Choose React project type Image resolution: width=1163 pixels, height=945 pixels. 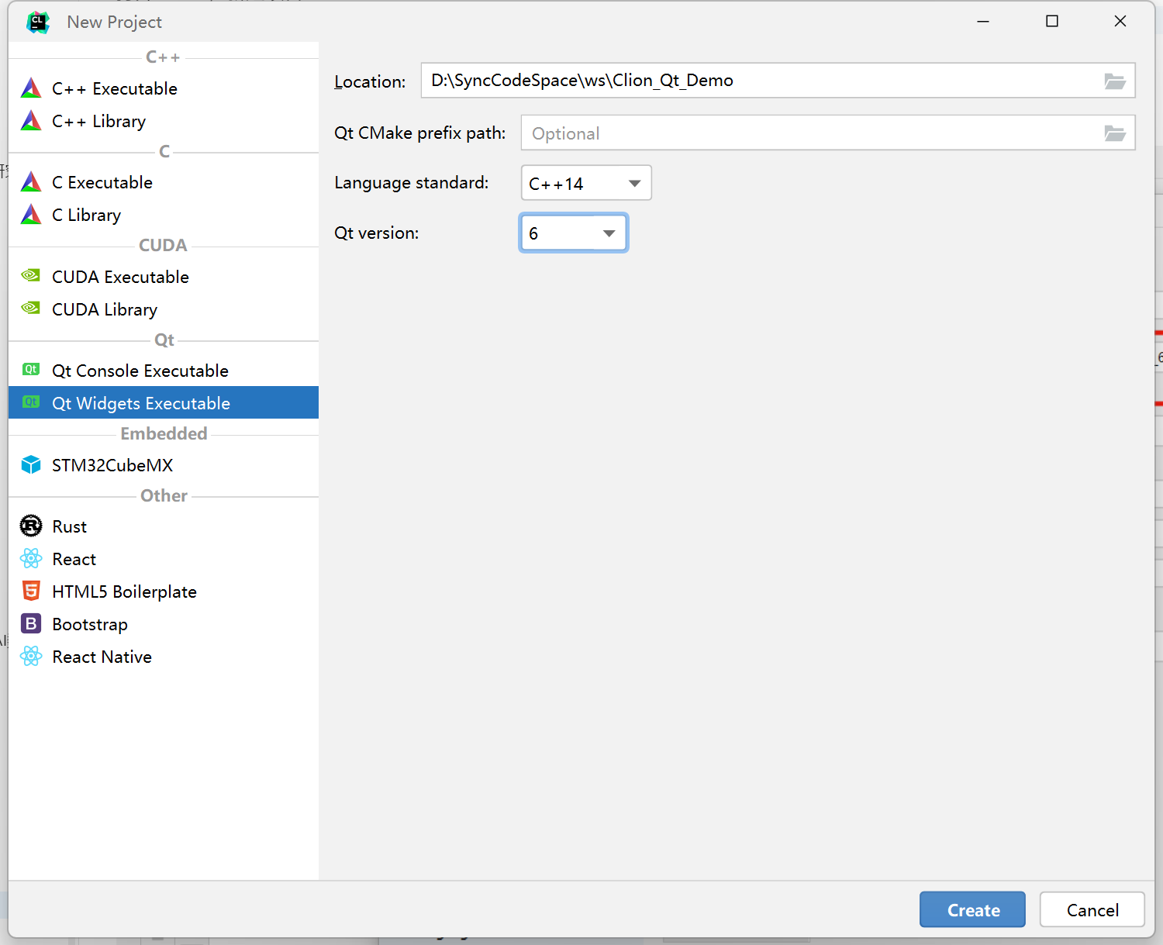164,559
